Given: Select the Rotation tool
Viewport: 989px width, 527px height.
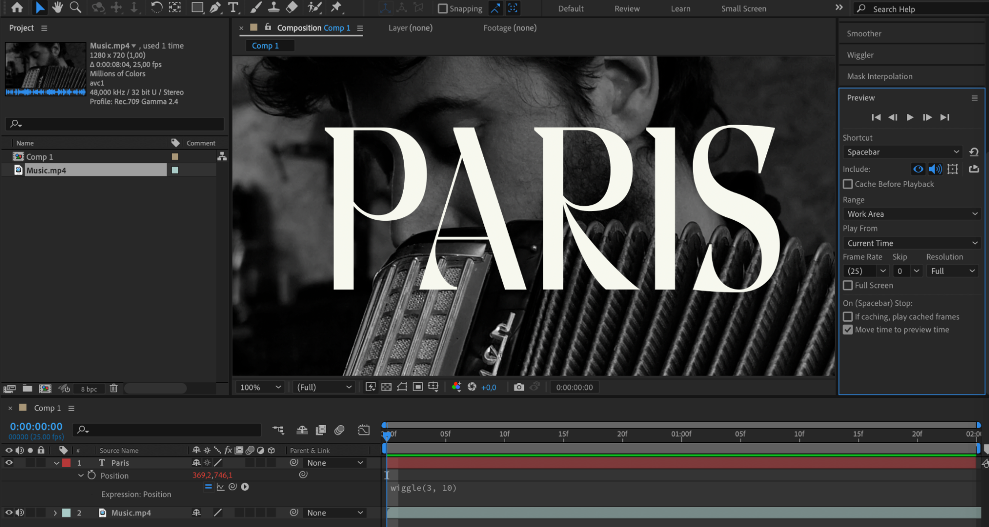Looking at the screenshot, I should coord(156,7).
